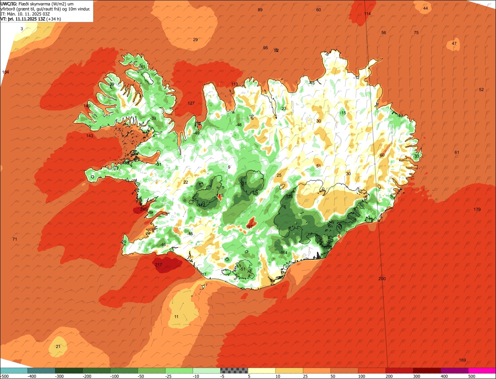
Task: Select the value 143 over the sea
Action: tap(90, 136)
